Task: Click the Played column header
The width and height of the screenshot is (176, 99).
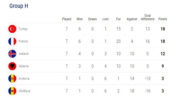Action: [x=67, y=19]
